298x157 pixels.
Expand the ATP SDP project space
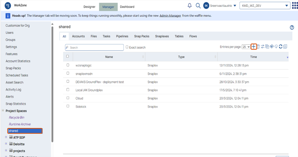click(6, 137)
